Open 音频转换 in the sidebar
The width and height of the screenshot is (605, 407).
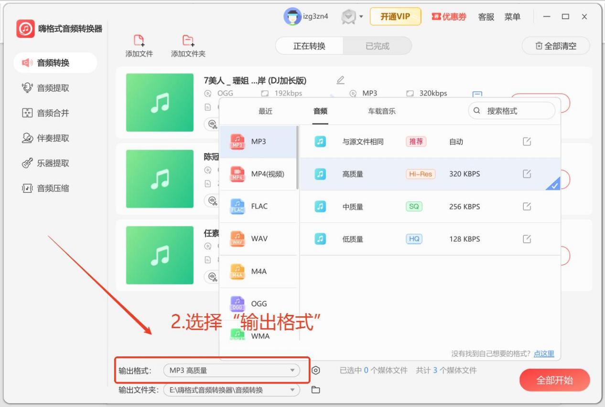tap(55, 63)
